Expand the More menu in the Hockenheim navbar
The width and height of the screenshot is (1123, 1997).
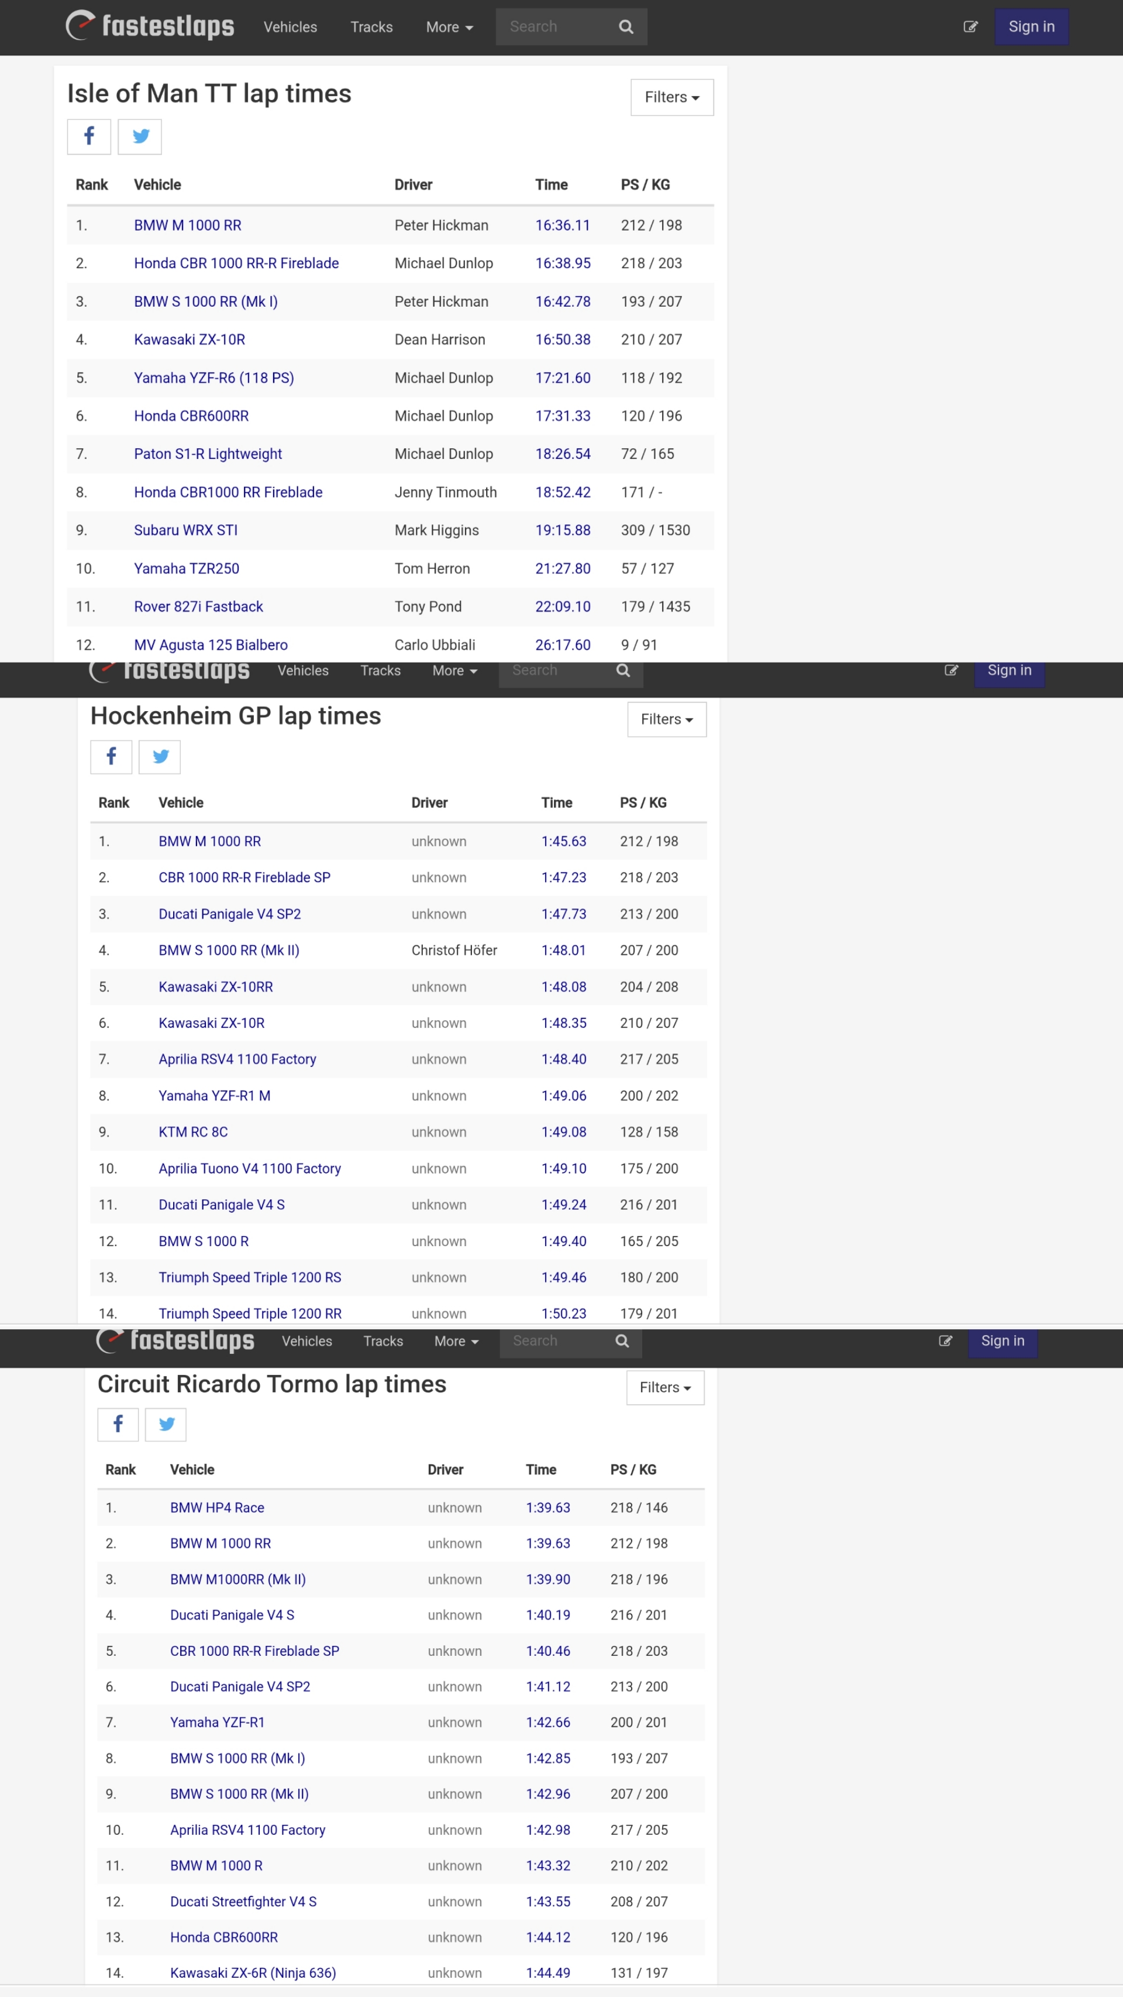(x=454, y=671)
